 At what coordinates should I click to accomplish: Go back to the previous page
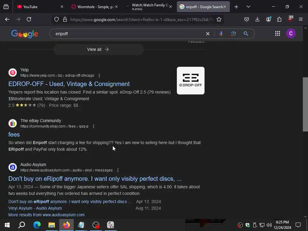pyautogui.click(x=7, y=19)
